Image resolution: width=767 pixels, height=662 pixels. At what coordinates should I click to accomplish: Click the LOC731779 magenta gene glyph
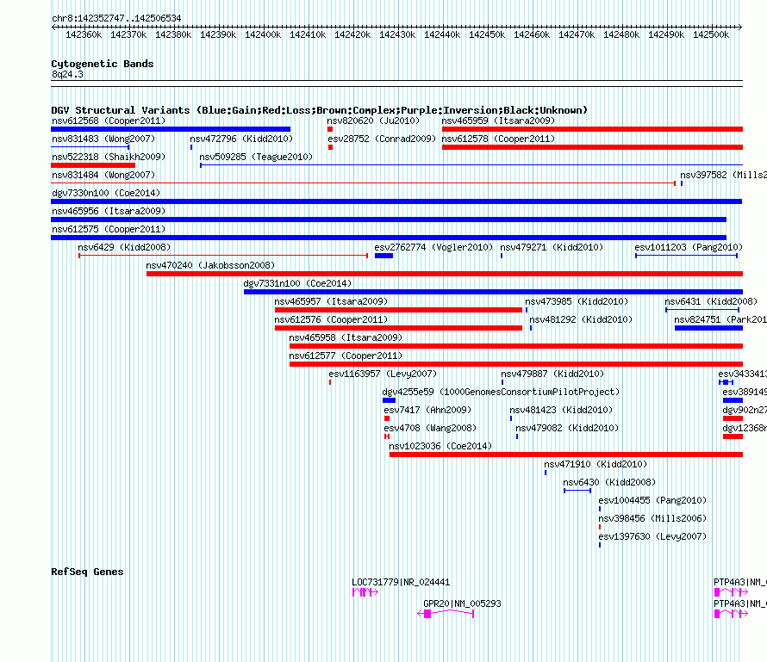(x=365, y=592)
